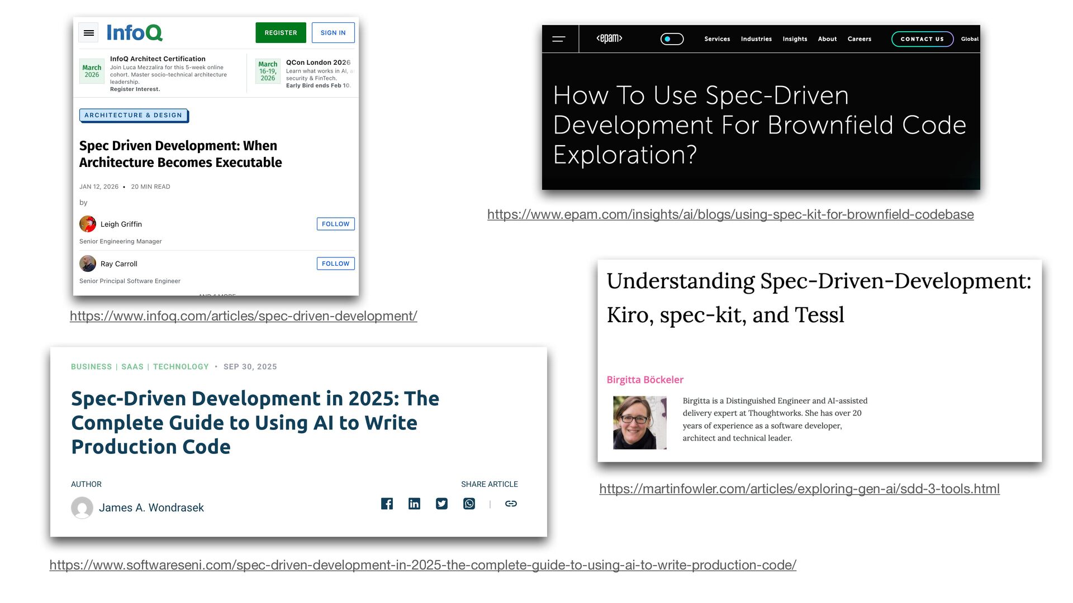The image size is (1073, 603).
Task: Click Birgitta Böckeler's portrait photo
Action: 639,423
